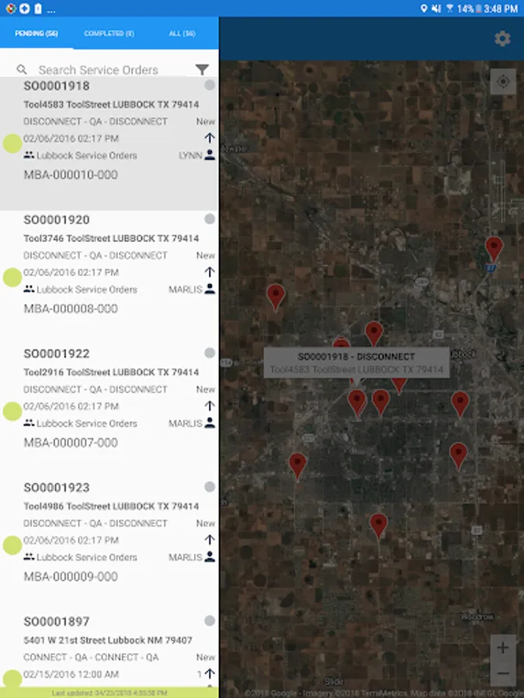Tap the up arrow on SO0001897
The image size is (524, 698).
pos(210,674)
